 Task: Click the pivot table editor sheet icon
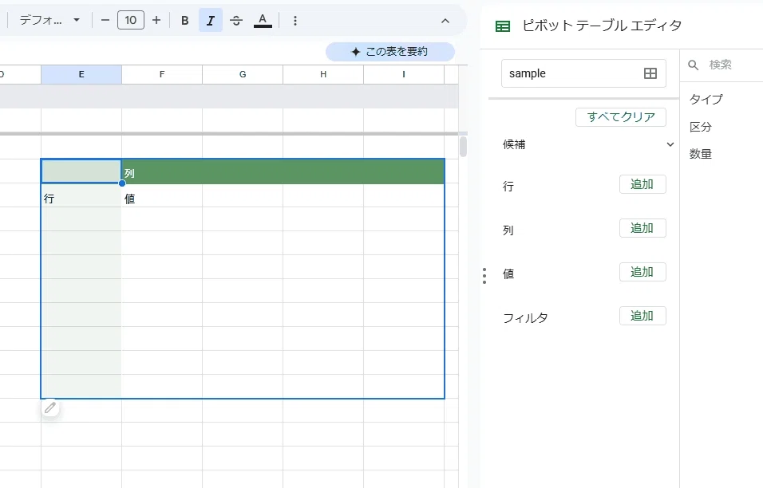(503, 26)
